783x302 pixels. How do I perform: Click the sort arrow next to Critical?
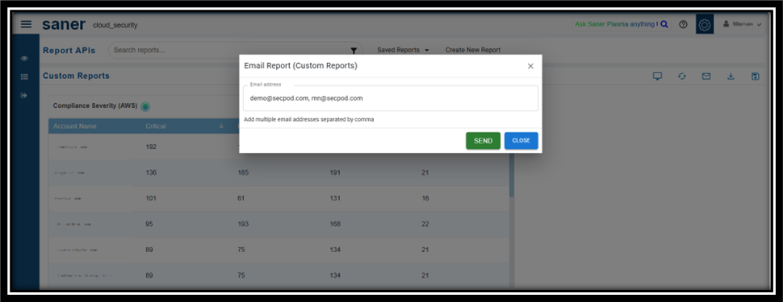221,126
